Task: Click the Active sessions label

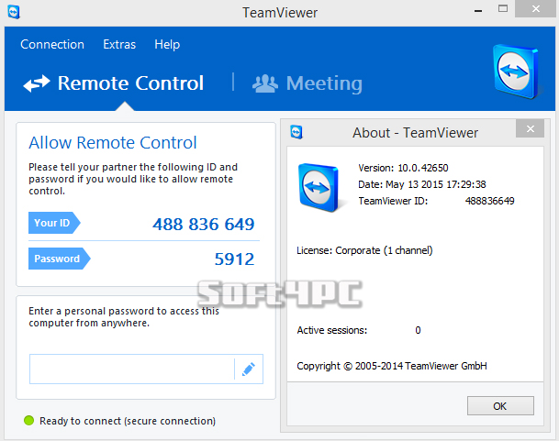Action: click(332, 330)
